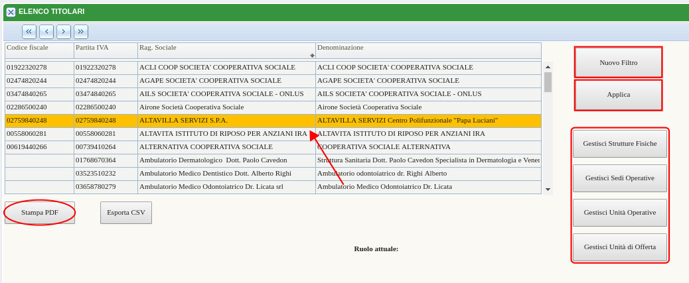The width and height of the screenshot is (689, 283).
Task: Export the list with Esporta CSV
Action: pyautogui.click(x=126, y=213)
